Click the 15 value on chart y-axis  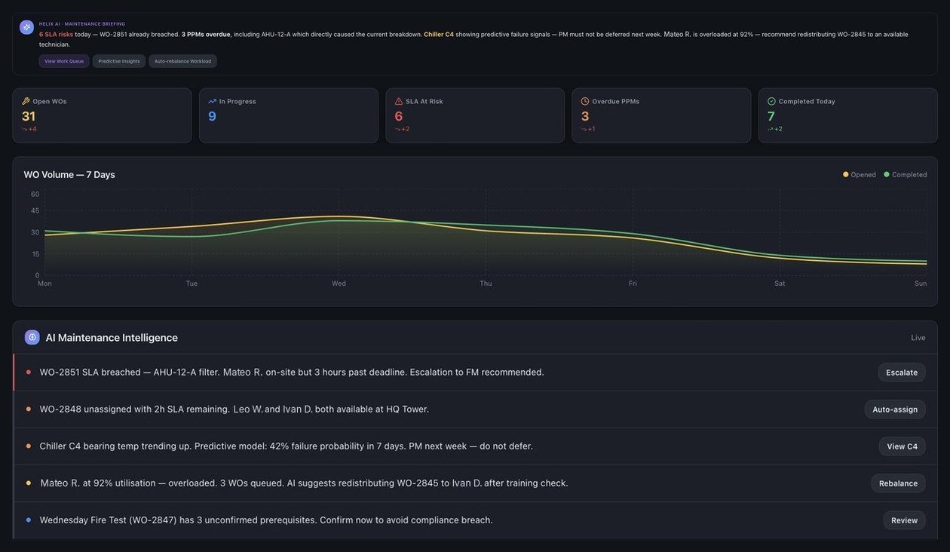pos(35,254)
